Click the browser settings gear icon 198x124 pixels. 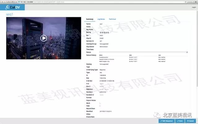196,2
